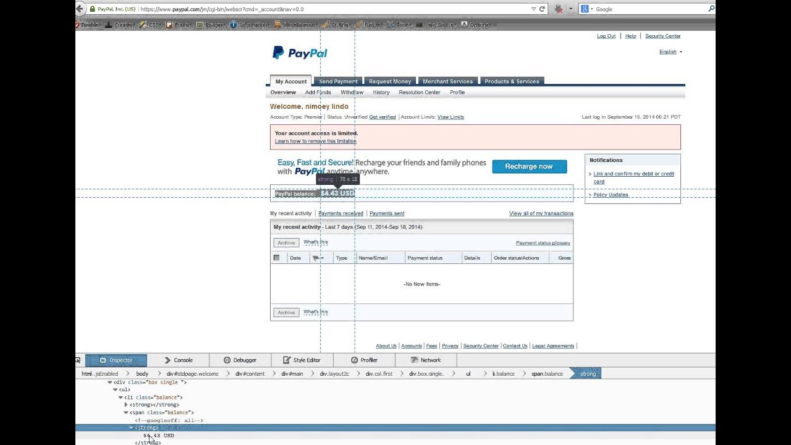791x445 pixels.
Task: Open the Images menu in the developer toolbar
Action: (x=210, y=25)
